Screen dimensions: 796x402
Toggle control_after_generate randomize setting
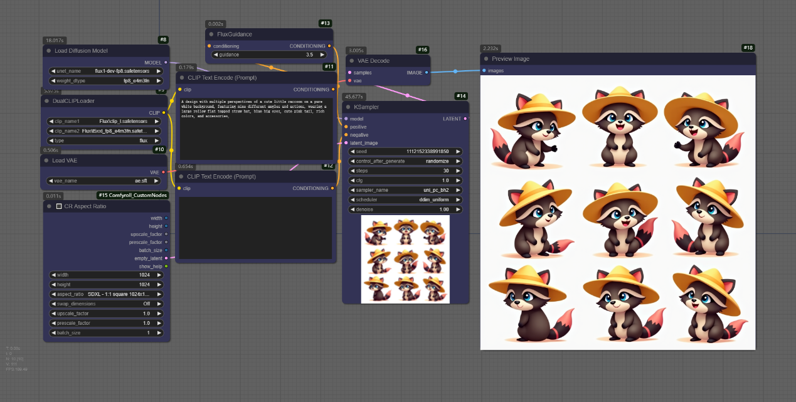click(405, 161)
